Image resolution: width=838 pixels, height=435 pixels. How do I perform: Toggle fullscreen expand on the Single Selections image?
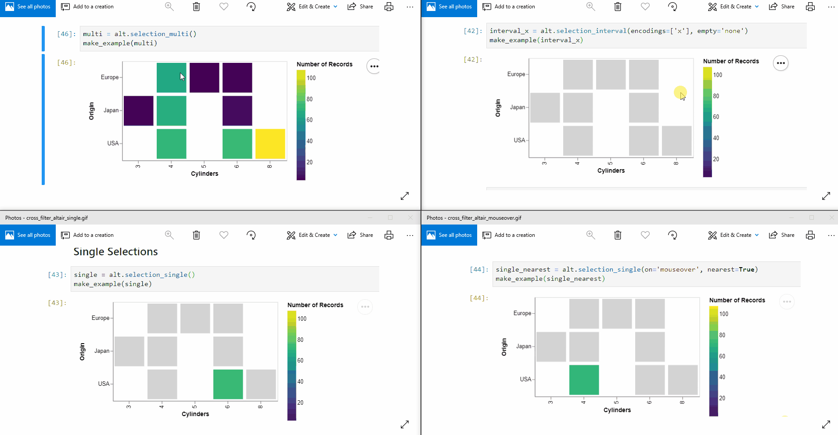coord(404,424)
